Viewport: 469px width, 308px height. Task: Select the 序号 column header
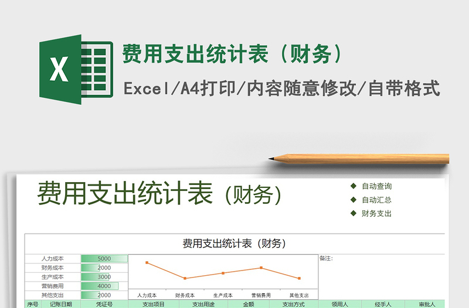(x=33, y=304)
